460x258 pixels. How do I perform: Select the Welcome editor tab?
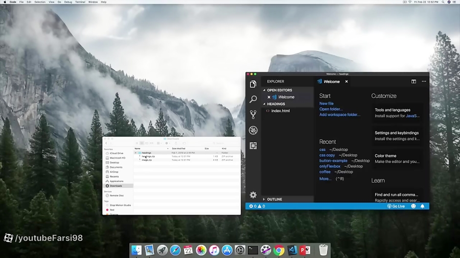[331, 82]
